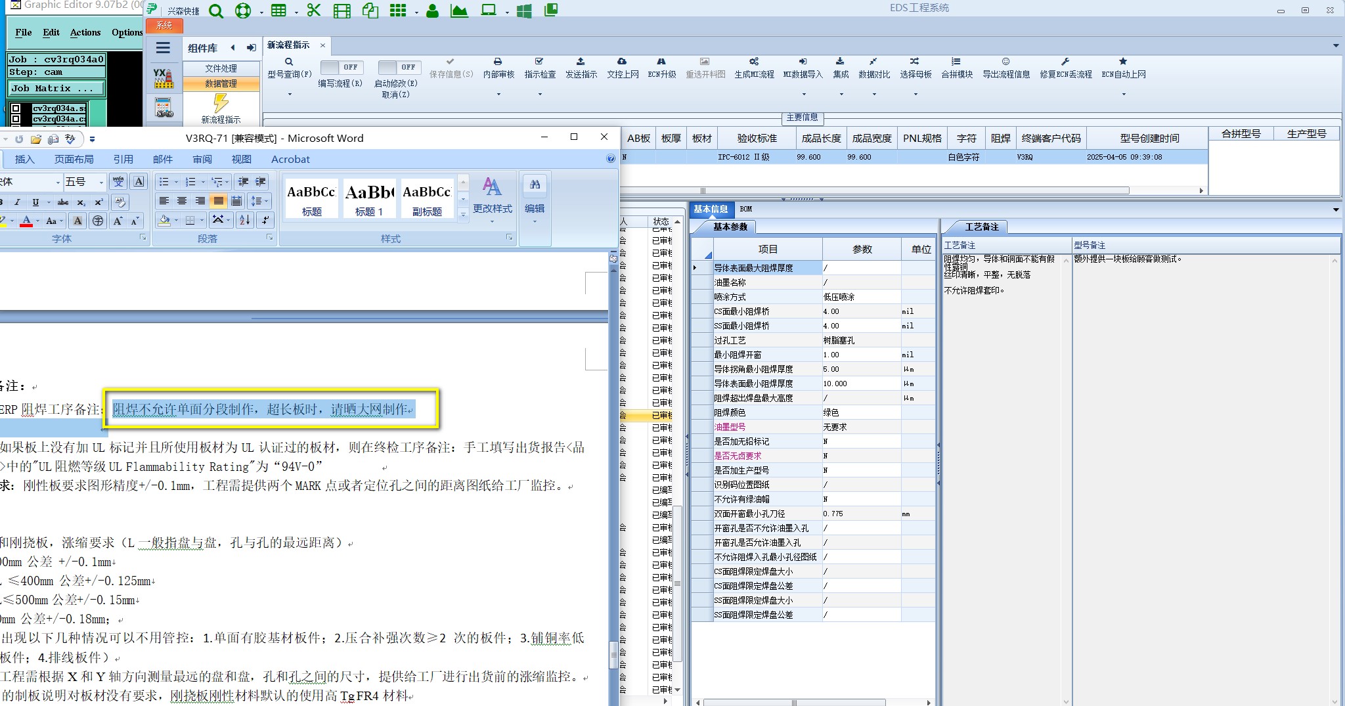The image size is (1345, 706).
Task: Toggle 启动修改(E) OFF switch
Action: coord(399,67)
